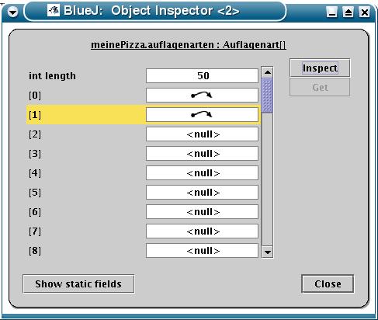Click the Inspect button
The height and width of the screenshot is (320, 378).
[320, 68]
